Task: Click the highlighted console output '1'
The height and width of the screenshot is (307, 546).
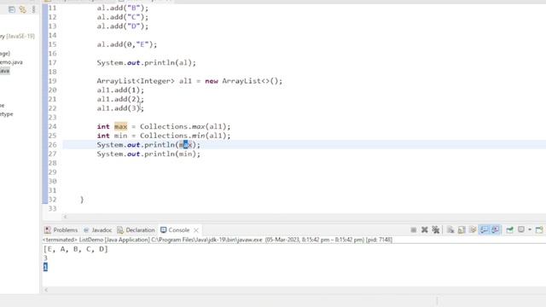Action: point(45,267)
